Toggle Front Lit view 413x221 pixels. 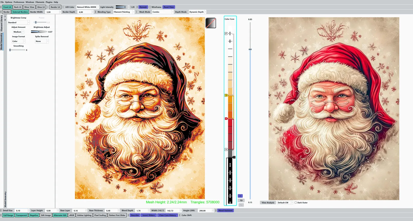tap(7, 7)
